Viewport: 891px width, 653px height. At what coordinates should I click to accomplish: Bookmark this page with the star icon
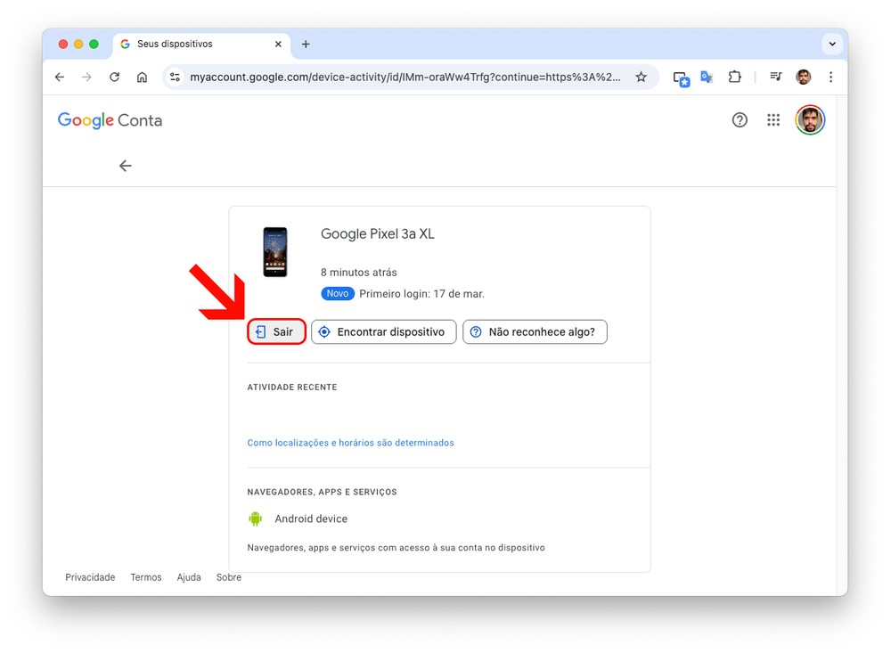pyautogui.click(x=641, y=78)
